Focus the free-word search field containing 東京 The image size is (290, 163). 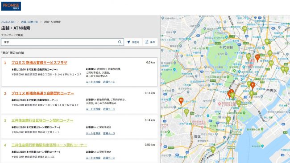pos(62,42)
